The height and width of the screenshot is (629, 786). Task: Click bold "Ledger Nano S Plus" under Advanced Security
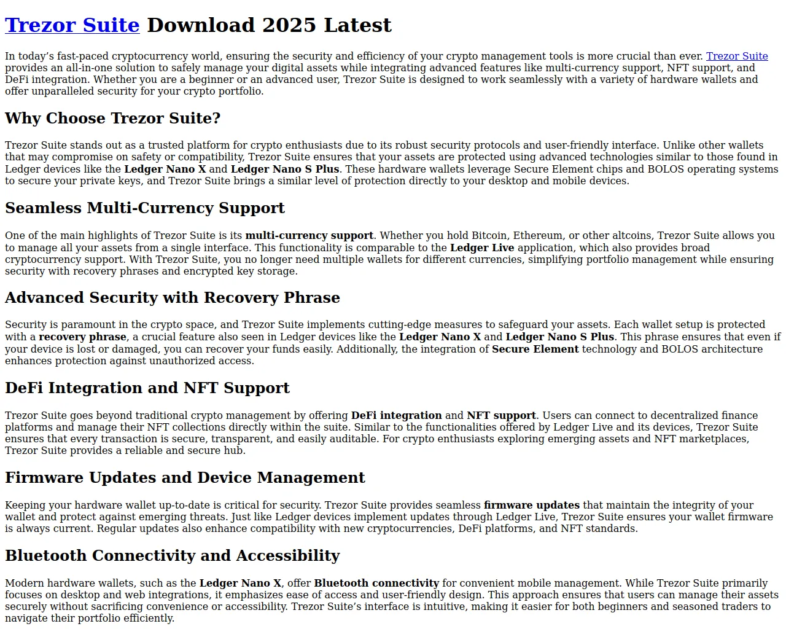560,337
